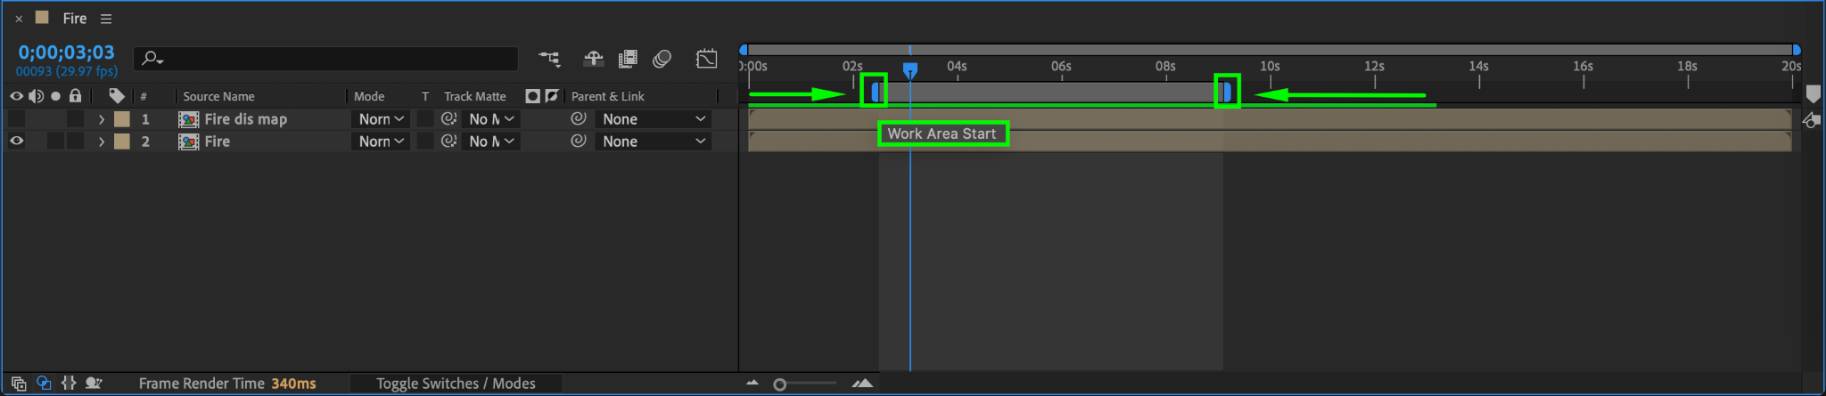Open the Graph Editor
The image size is (1826, 396).
706,59
